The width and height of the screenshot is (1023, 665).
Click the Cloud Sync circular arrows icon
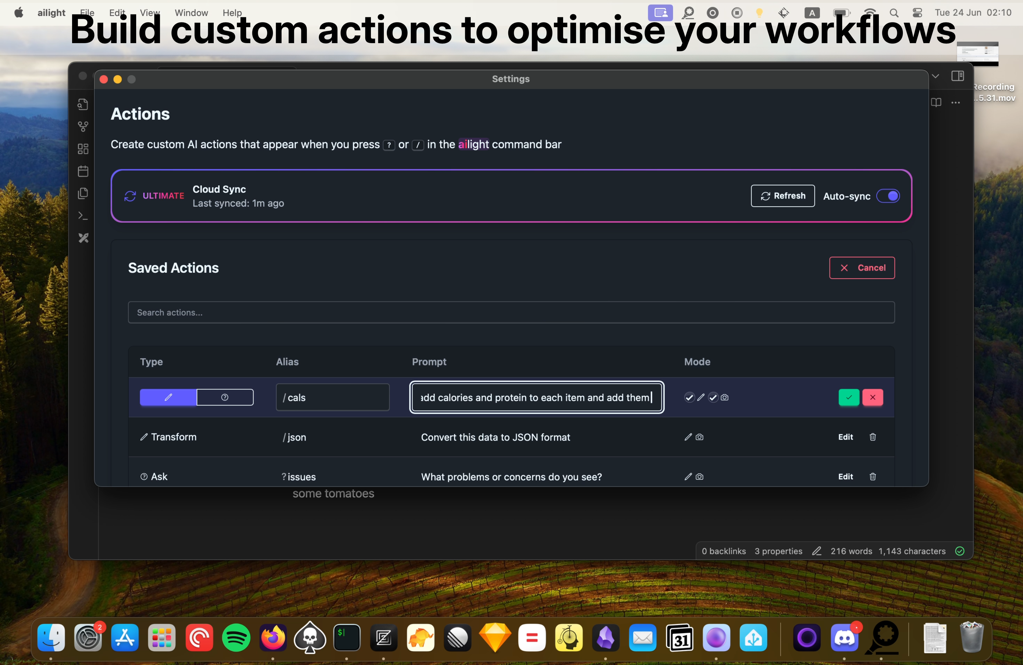pos(130,196)
